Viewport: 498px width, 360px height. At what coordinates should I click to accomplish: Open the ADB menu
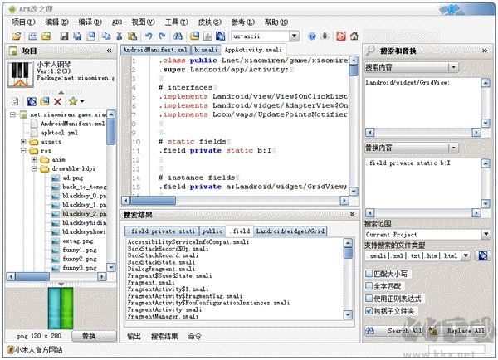click(x=117, y=22)
